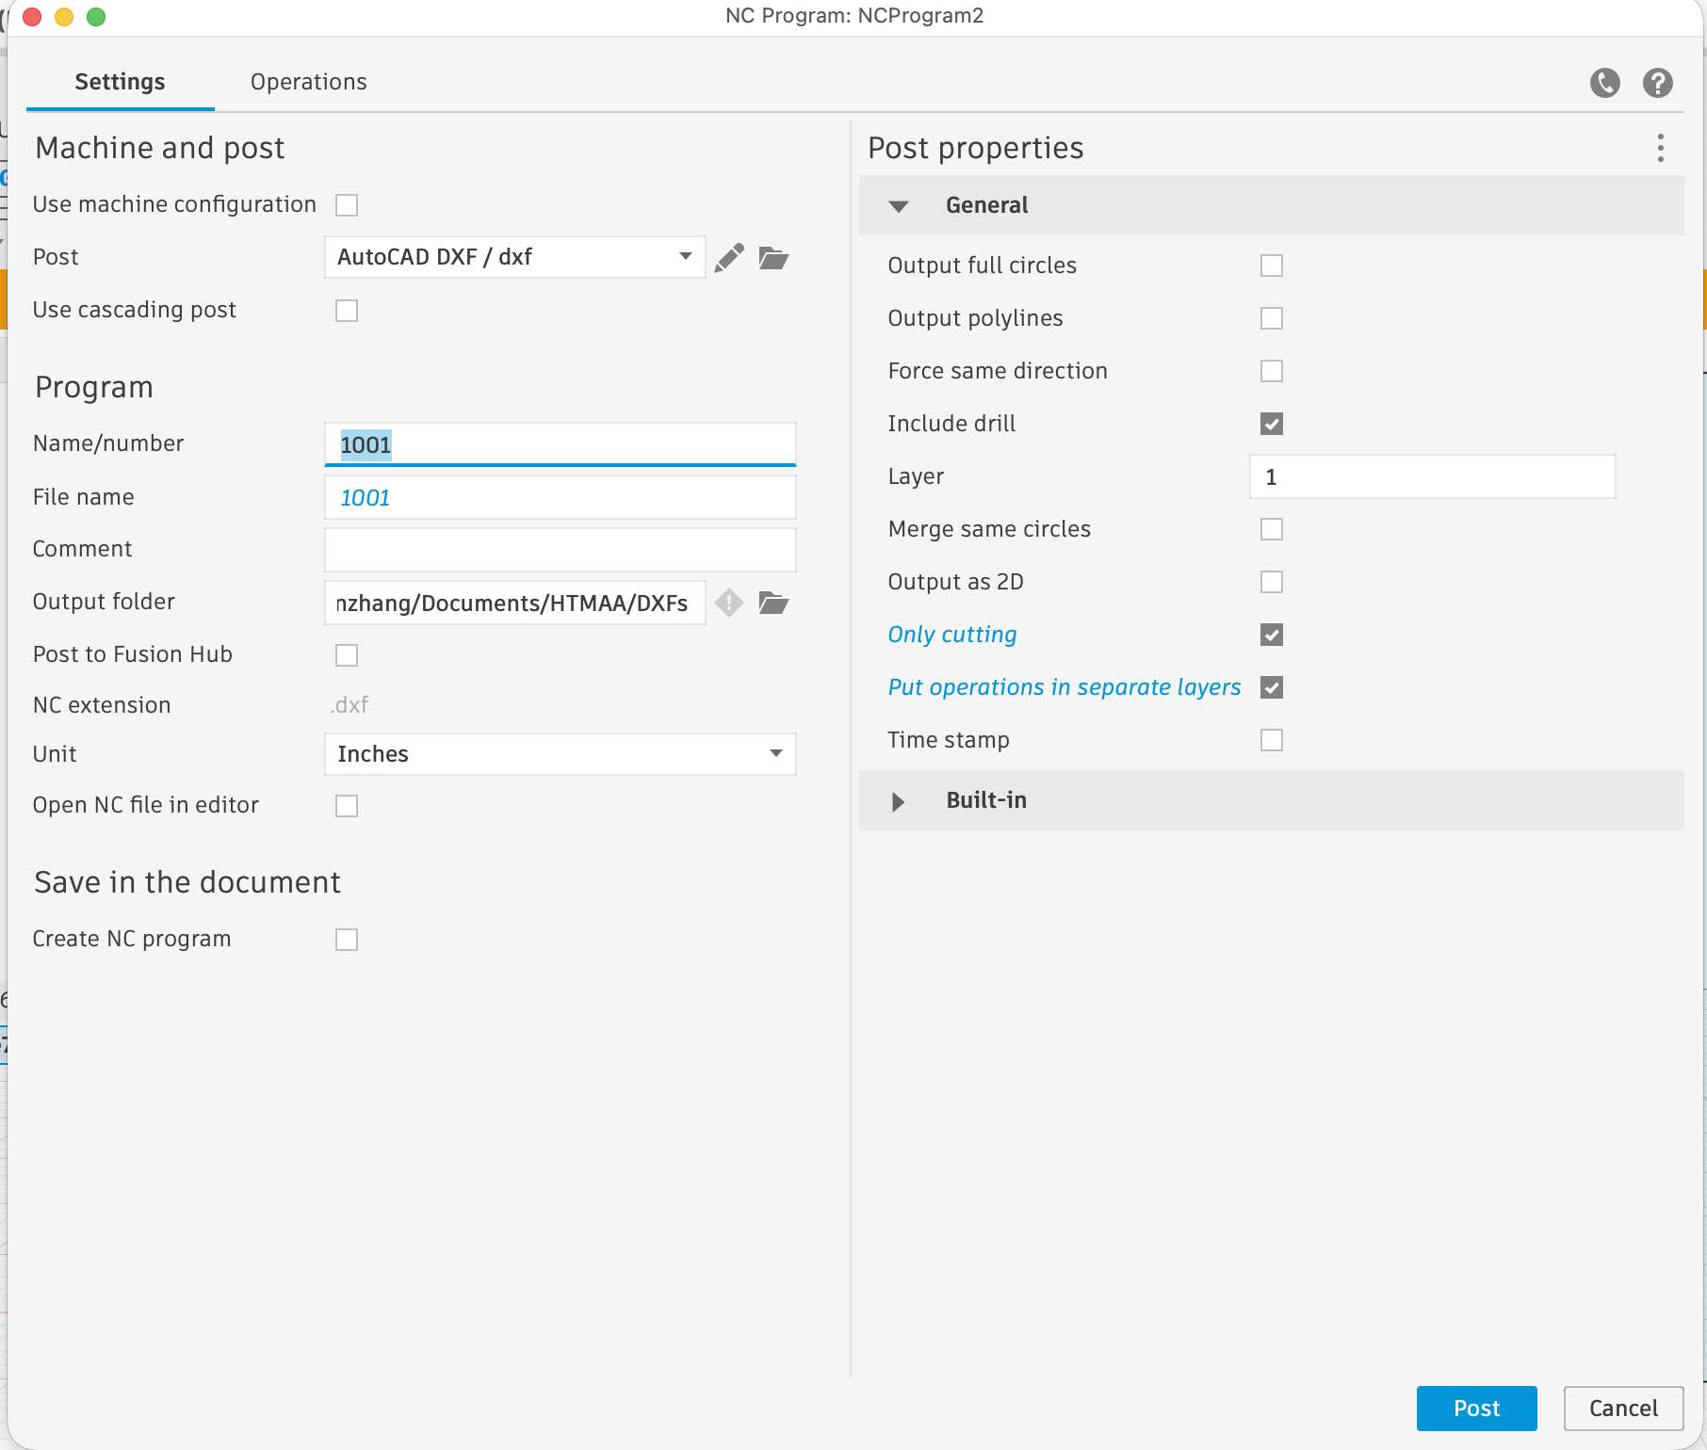Viewport: 1707px width, 1450px height.
Task: Click the Layer value field
Action: [1433, 476]
